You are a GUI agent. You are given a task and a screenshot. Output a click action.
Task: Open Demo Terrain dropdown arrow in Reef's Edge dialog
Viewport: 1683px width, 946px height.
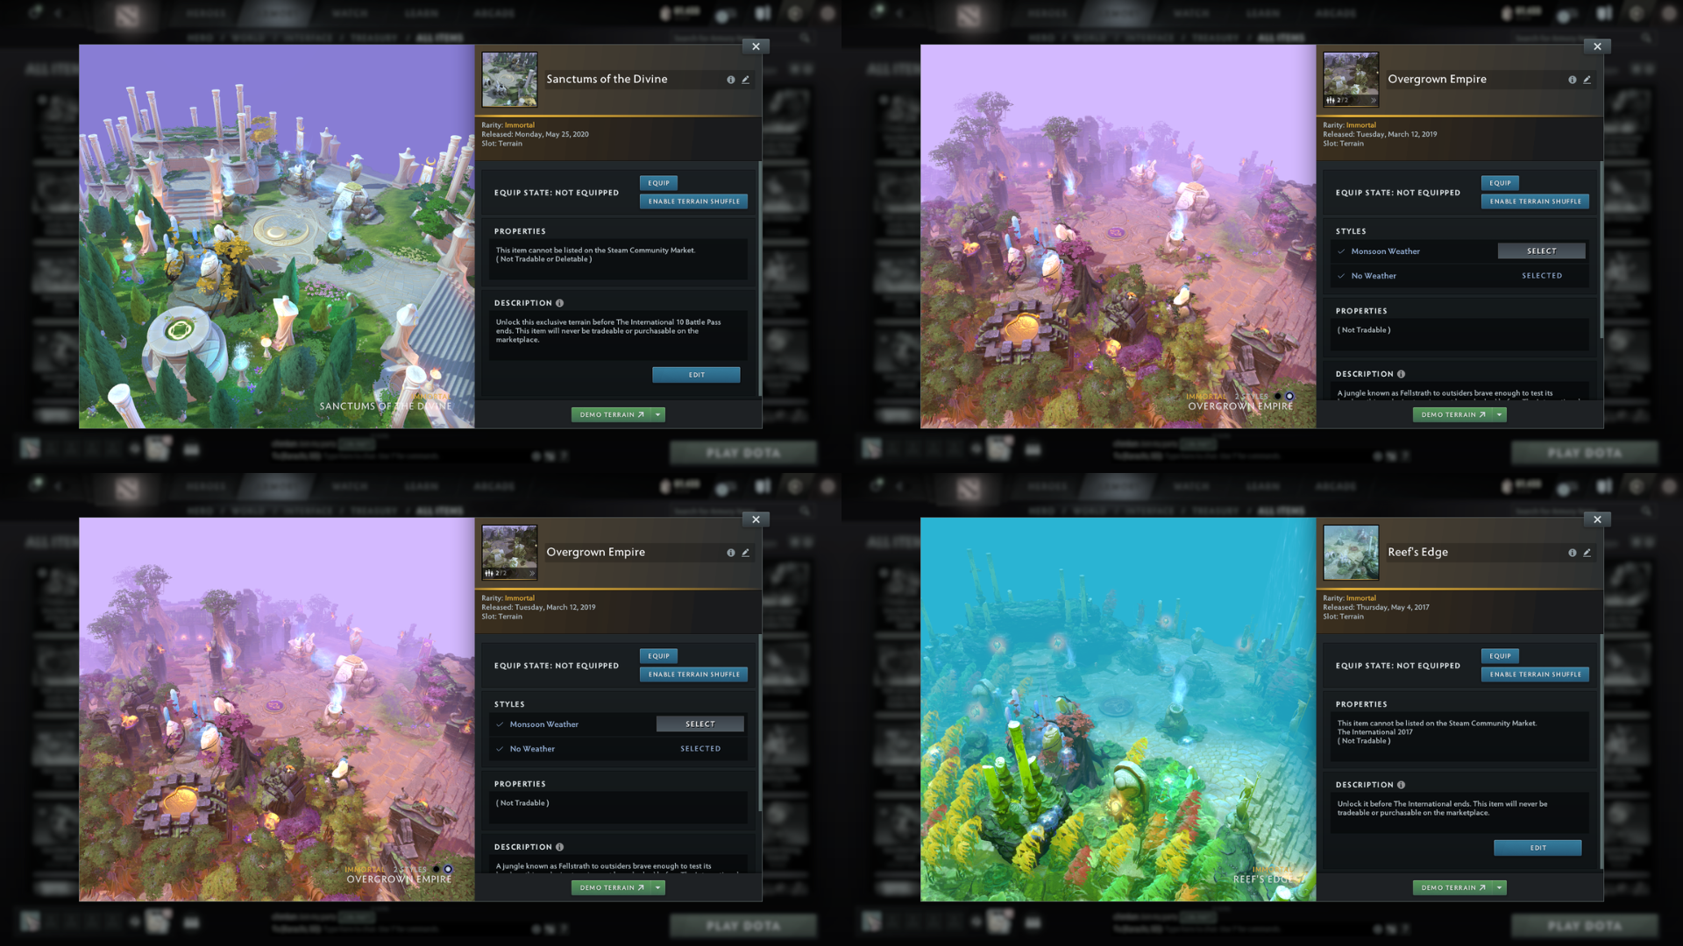[1500, 888]
